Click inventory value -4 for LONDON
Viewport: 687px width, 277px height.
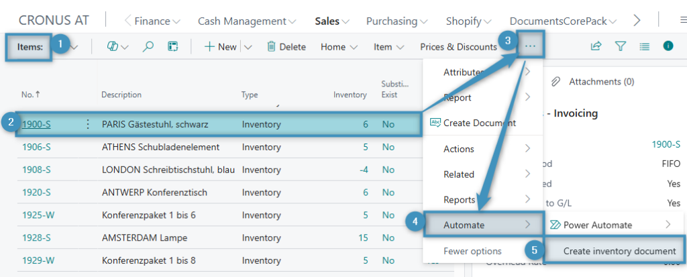364,170
